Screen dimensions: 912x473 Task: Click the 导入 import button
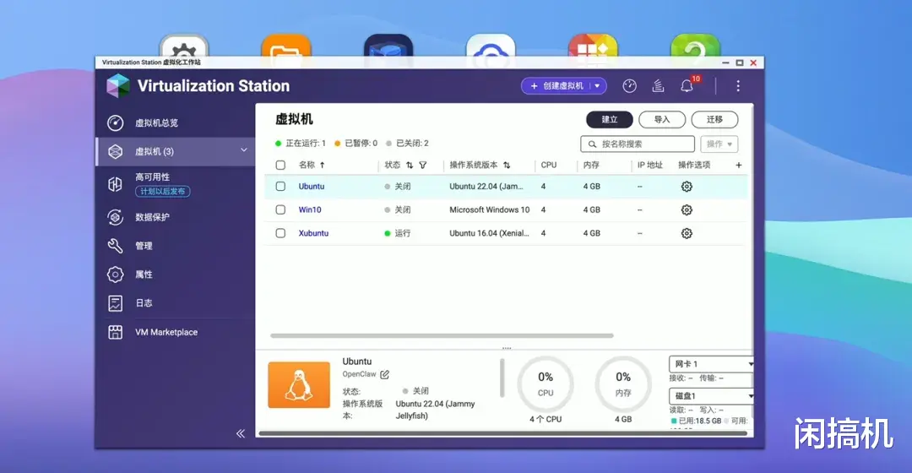pyautogui.click(x=662, y=119)
